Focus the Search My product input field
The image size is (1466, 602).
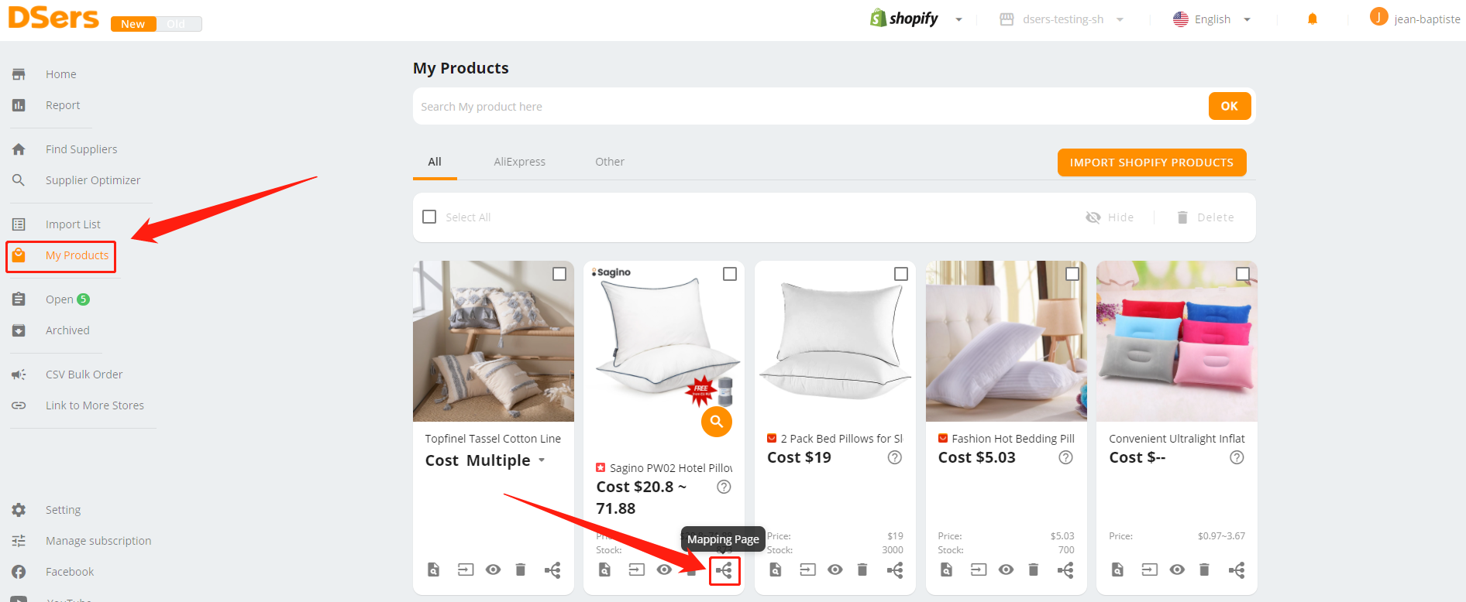(x=806, y=107)
